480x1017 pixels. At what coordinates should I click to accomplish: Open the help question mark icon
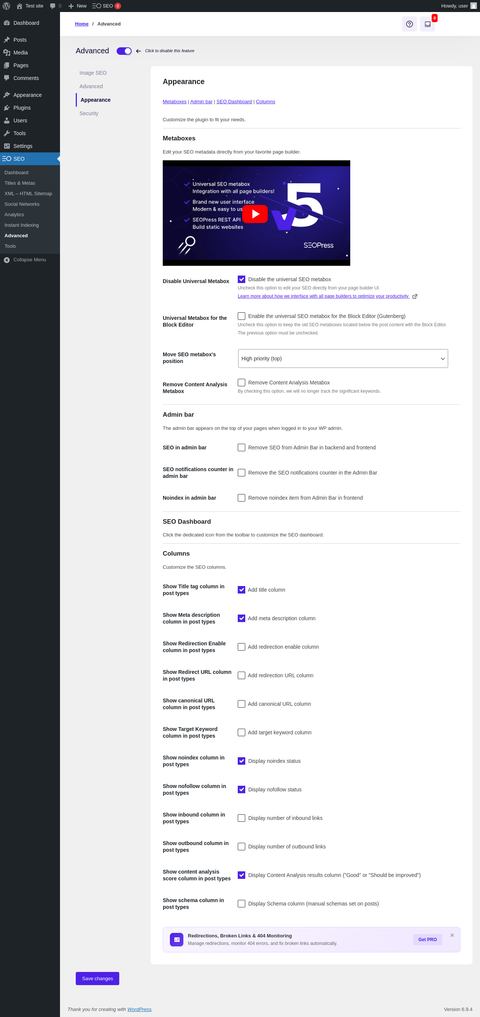click(x=409, y=24)
